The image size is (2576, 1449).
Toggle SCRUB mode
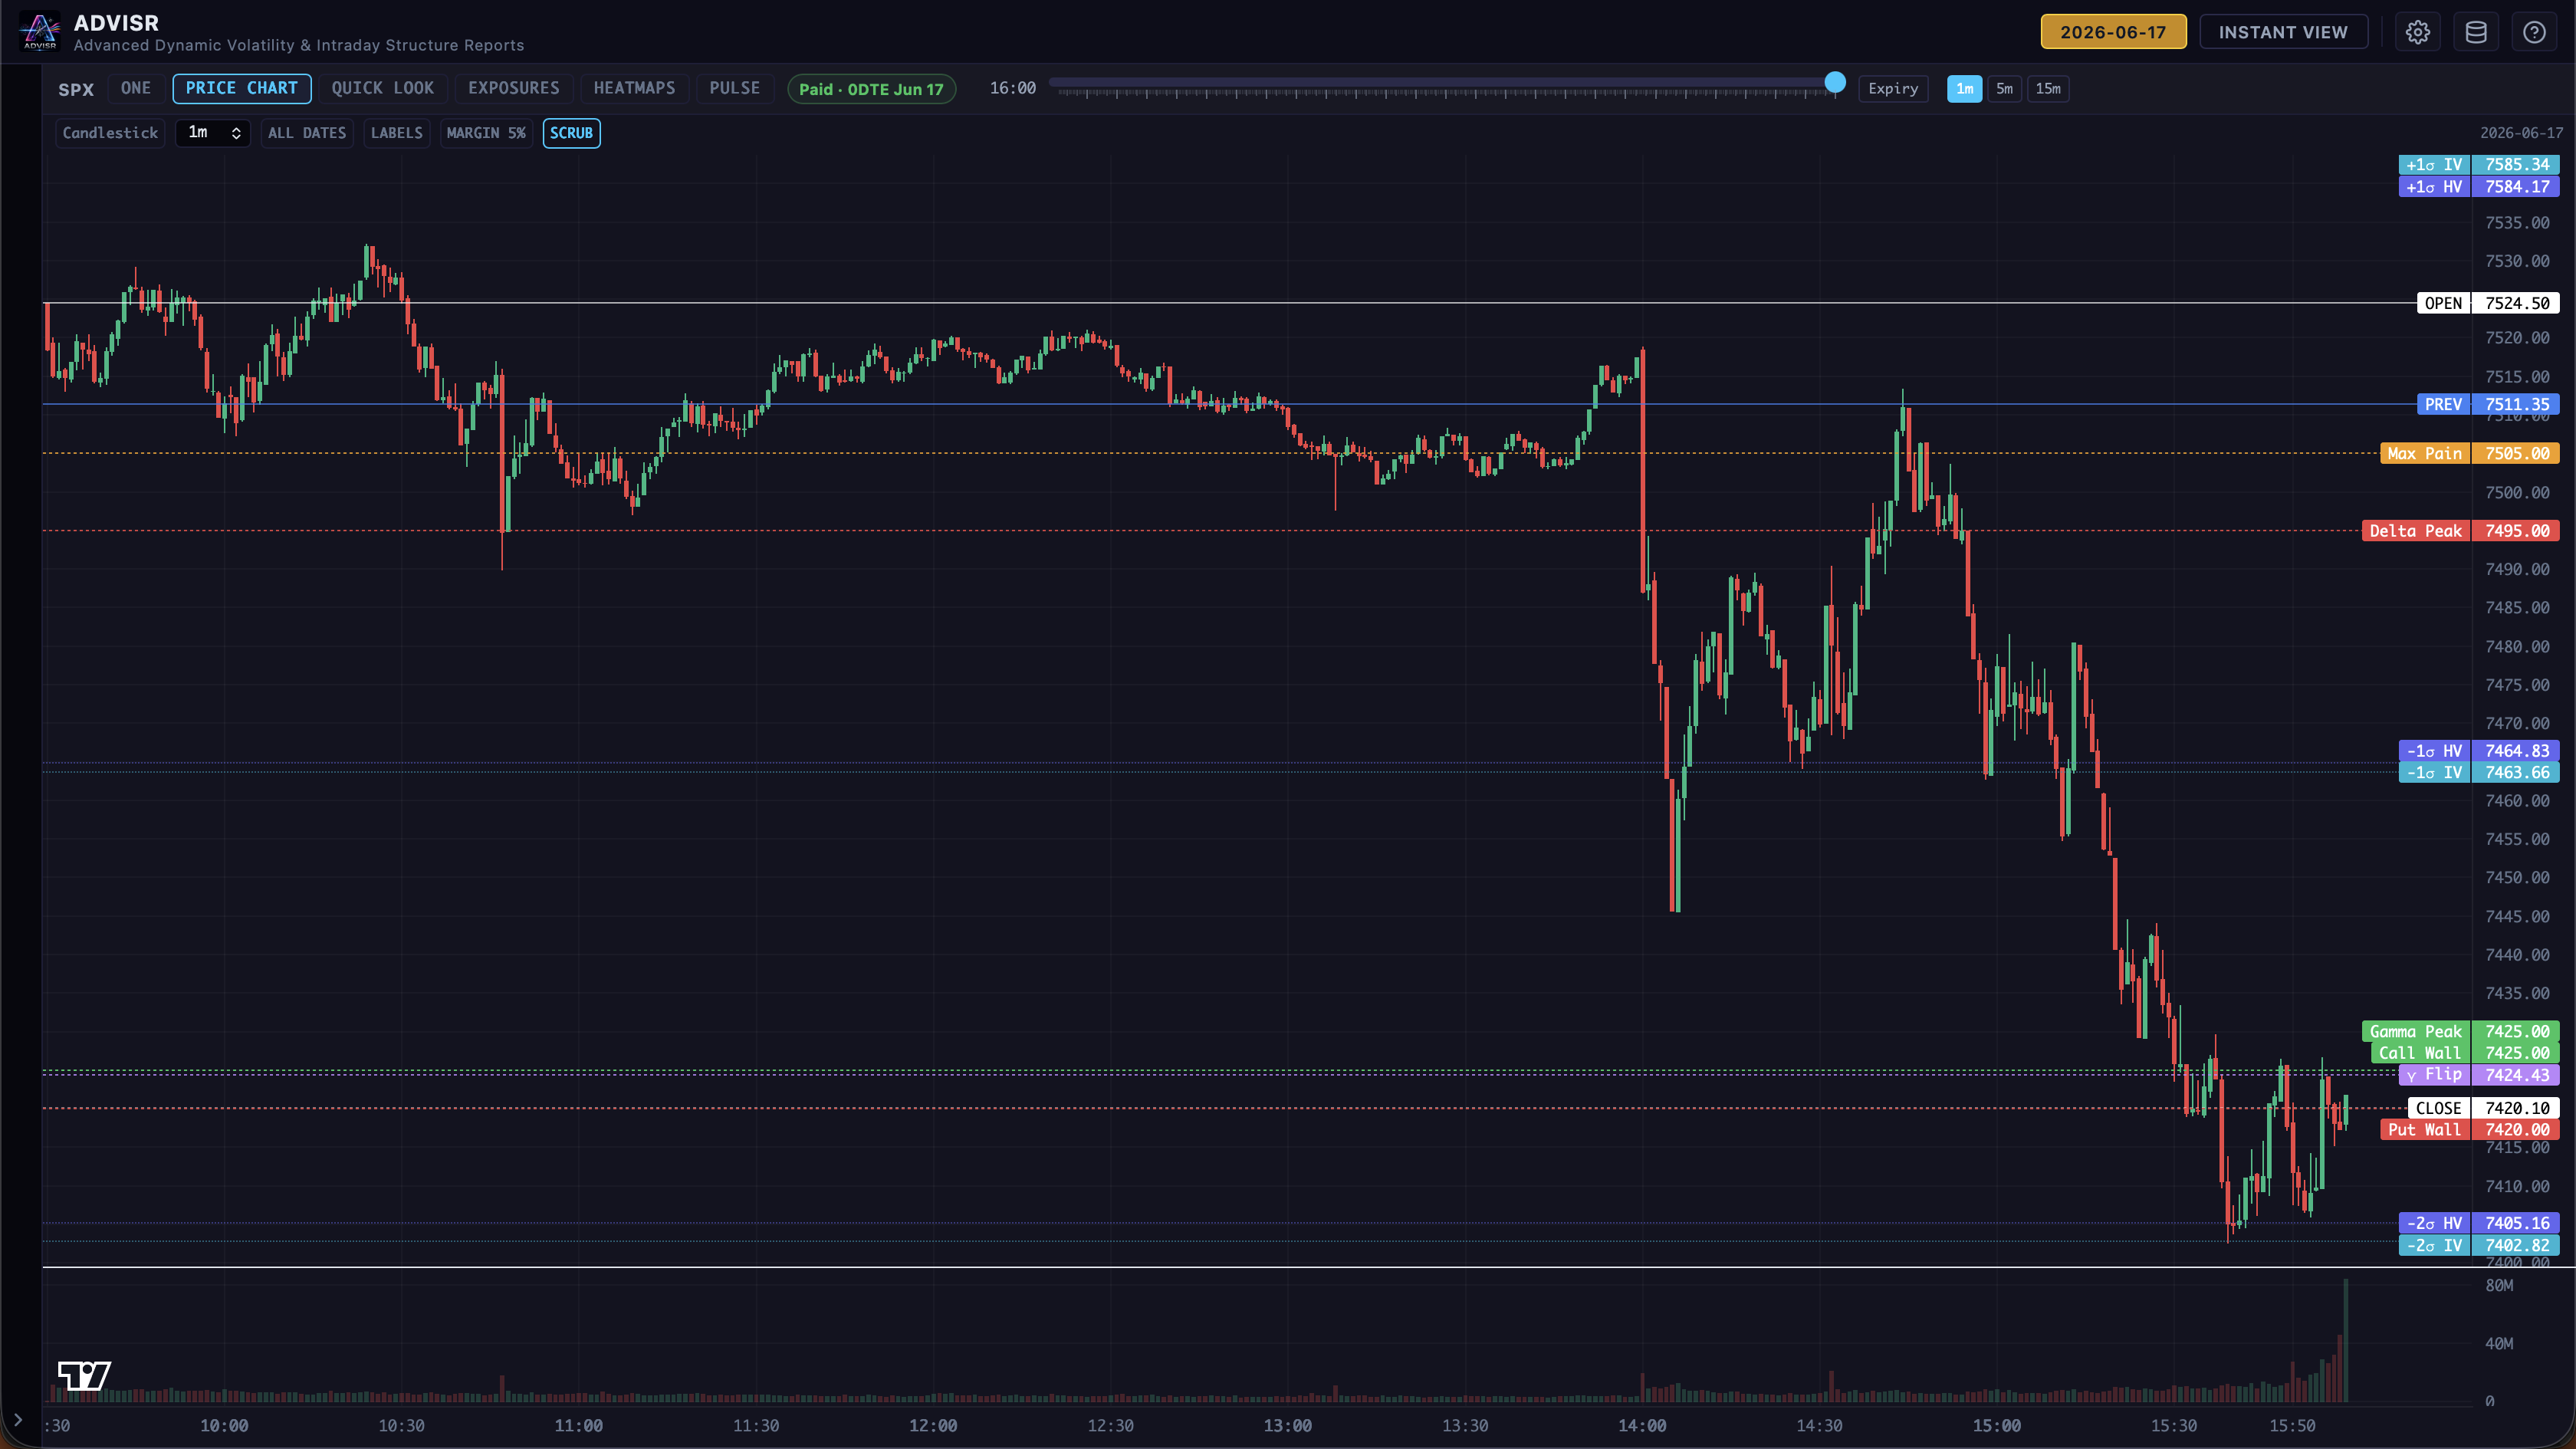571,133
